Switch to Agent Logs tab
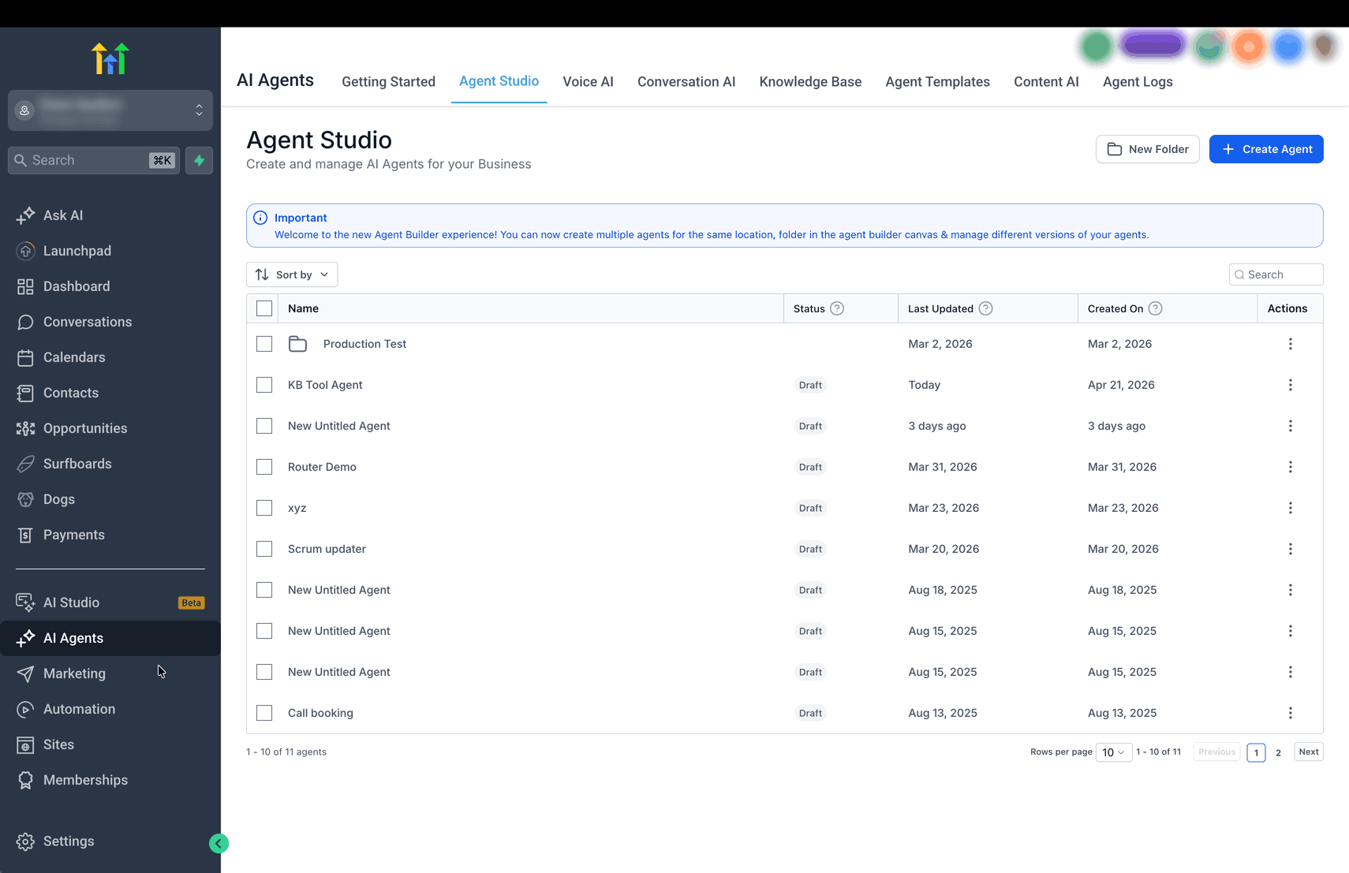1349x873 pixels. [1138, 82]
